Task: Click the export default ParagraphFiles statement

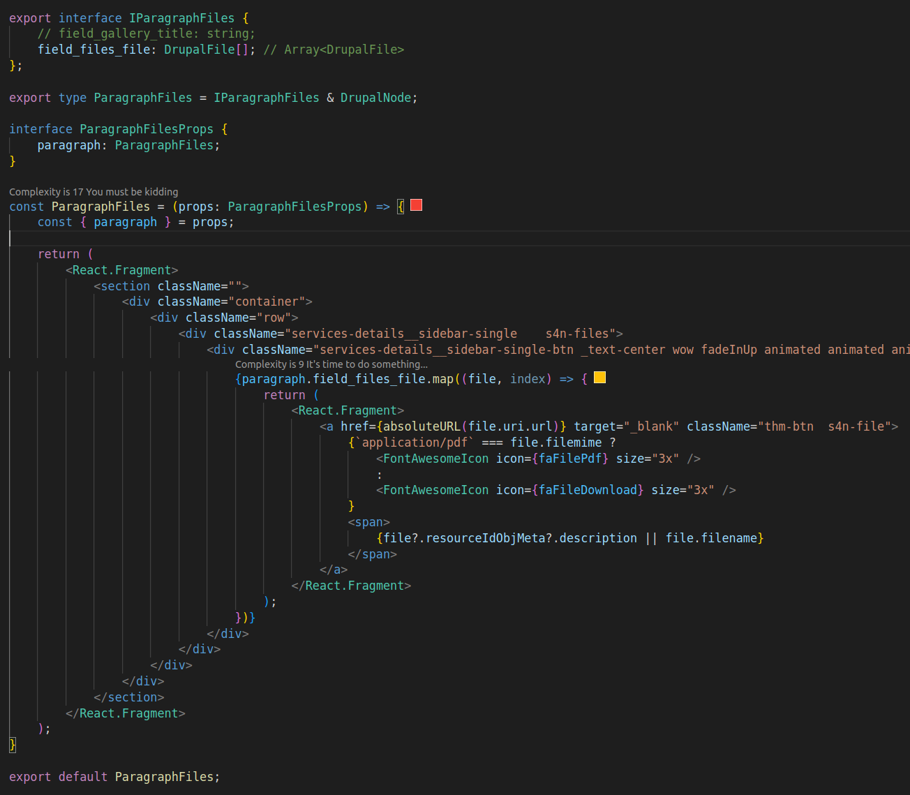Action: (x=114, y=776)
